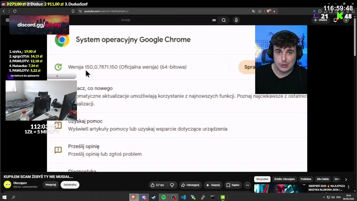Open Spotify from the taskbar
Screen dimensions: 357x201
(x=164, y=197)
